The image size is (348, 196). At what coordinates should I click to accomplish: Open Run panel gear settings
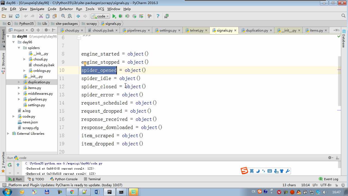pos(330,158)
